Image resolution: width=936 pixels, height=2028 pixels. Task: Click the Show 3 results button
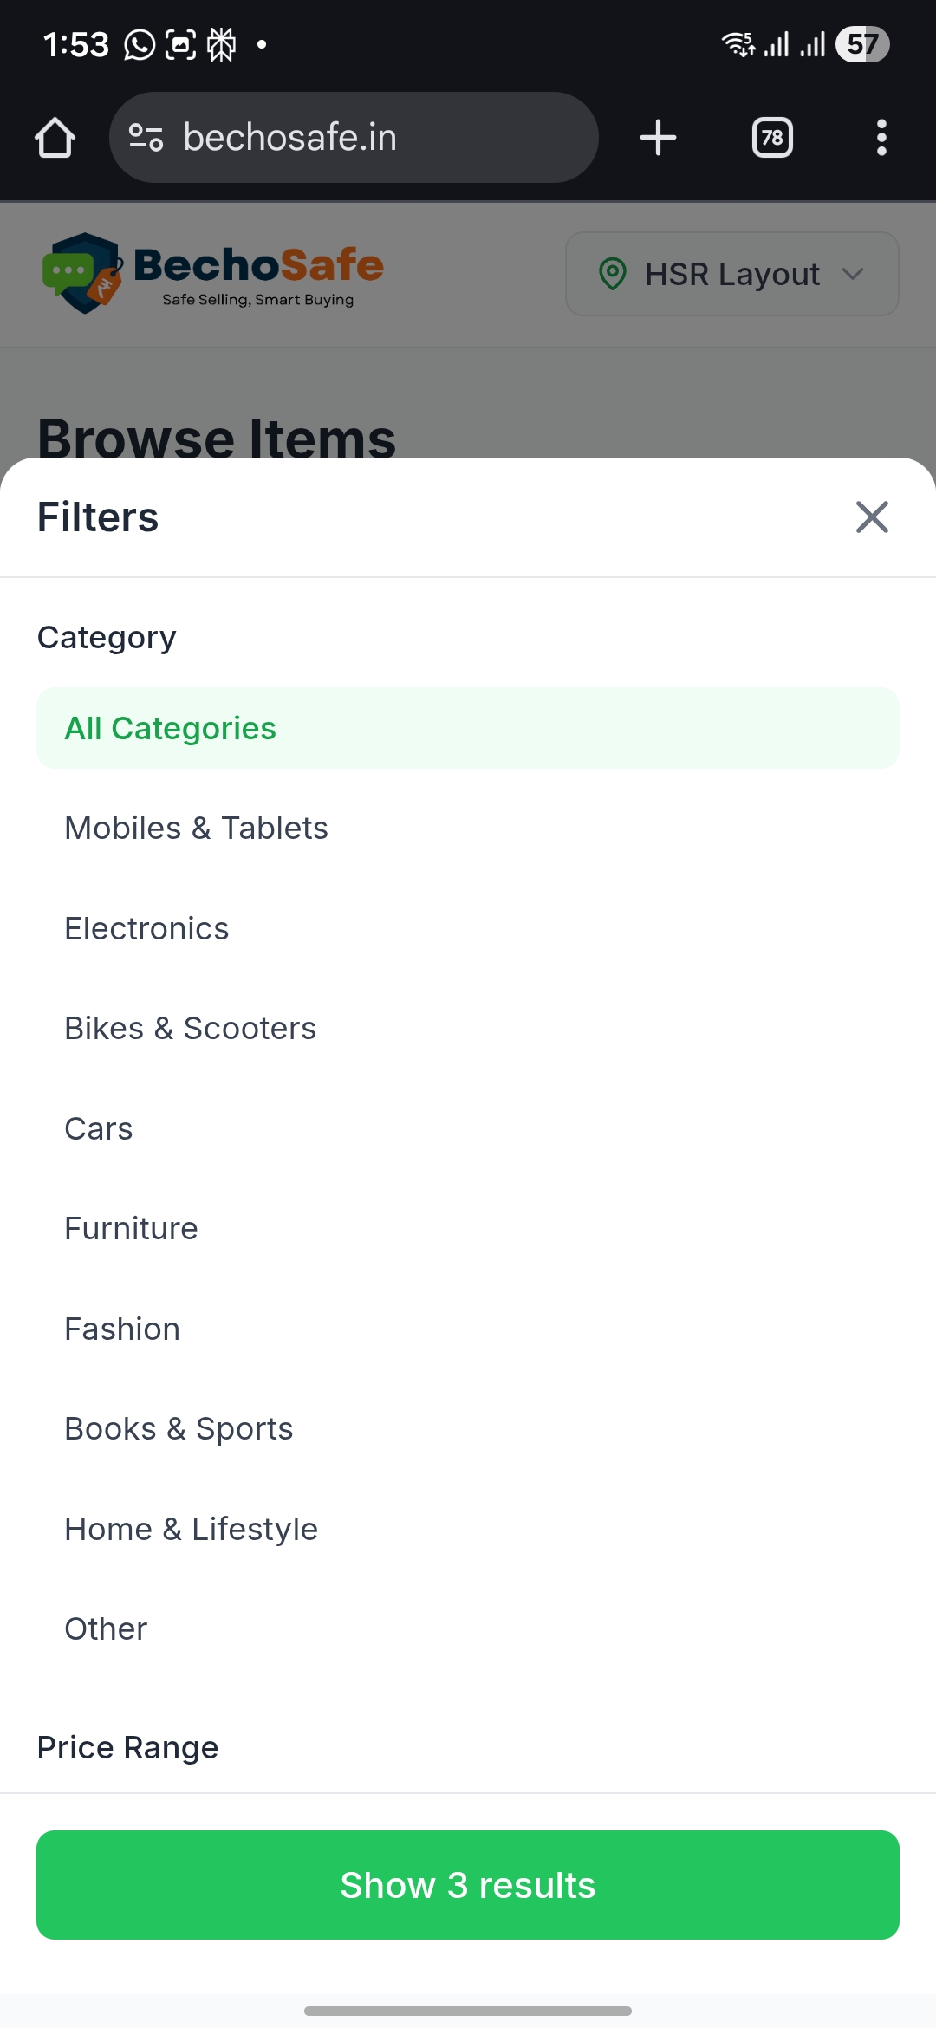pos(468,1885)
